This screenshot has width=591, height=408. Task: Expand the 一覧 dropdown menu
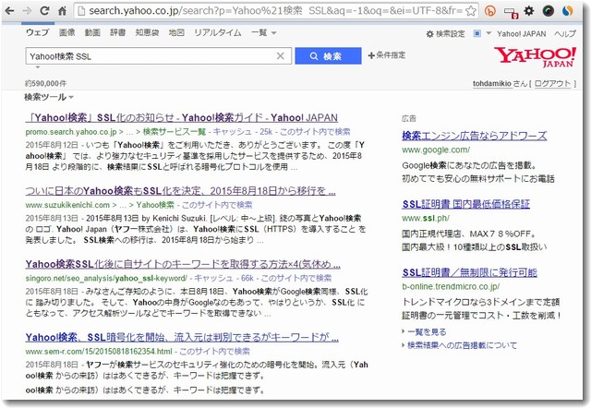click(264, 33)
